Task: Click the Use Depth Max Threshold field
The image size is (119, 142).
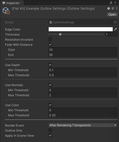Action: click(x=83, y=75)
